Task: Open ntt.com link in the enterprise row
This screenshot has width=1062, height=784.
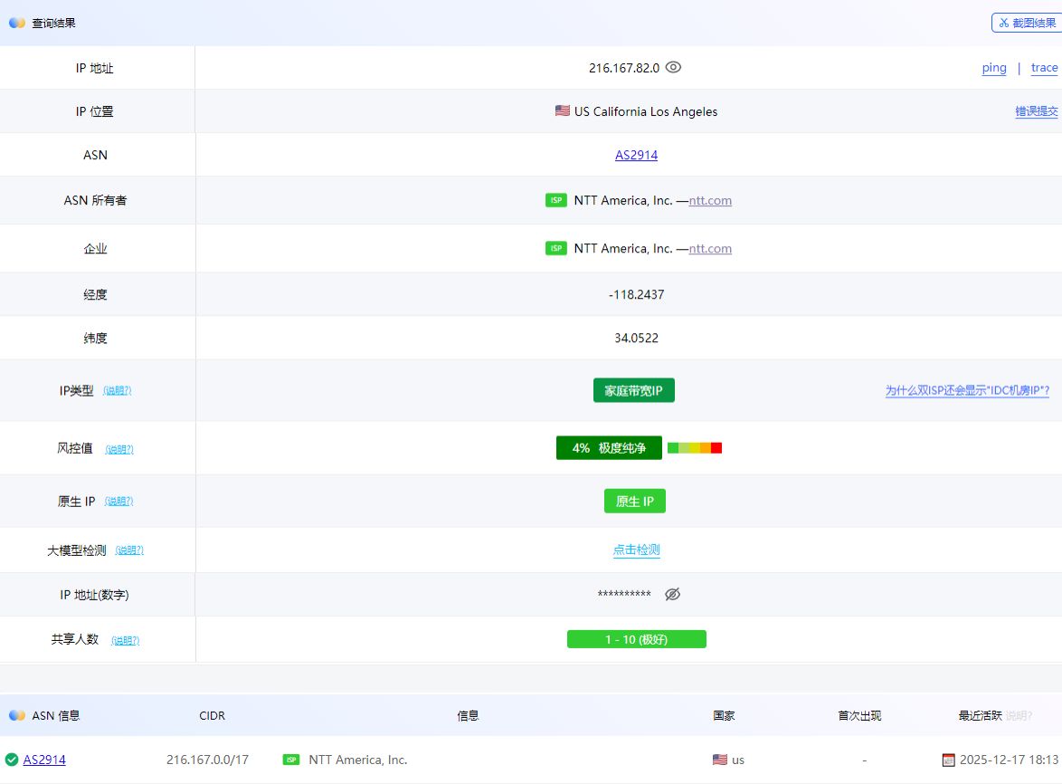Action: (710, 248)
